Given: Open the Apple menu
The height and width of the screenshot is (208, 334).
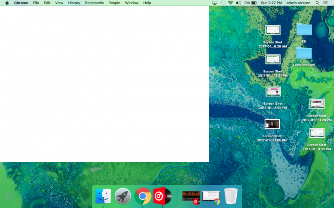Looking at the screenshot, I should click(7, 3).
